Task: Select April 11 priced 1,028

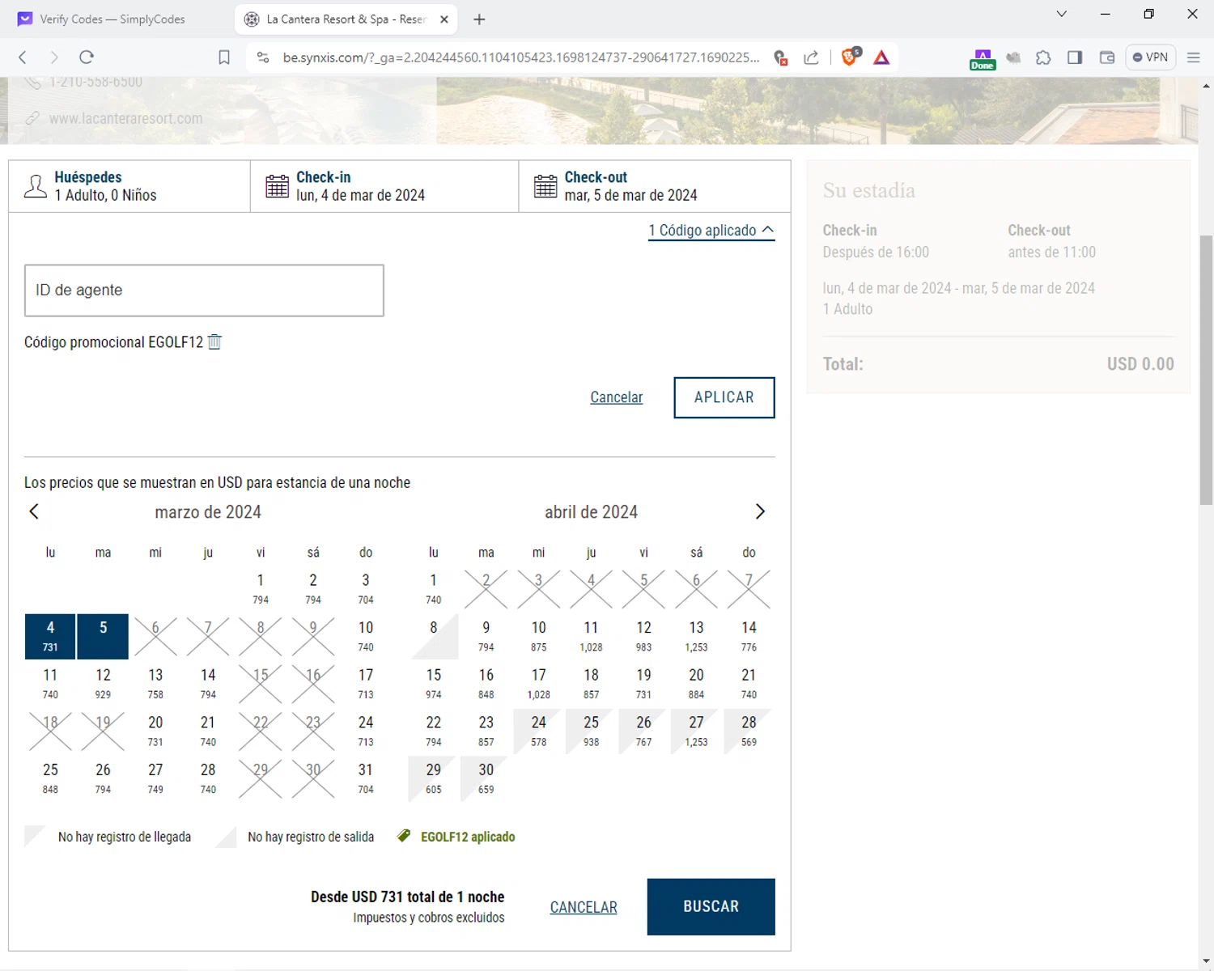Action: (x=592, y=636)
